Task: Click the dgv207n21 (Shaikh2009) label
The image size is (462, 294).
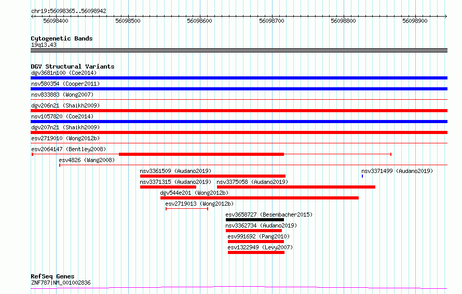Action: tap(65, 127)
